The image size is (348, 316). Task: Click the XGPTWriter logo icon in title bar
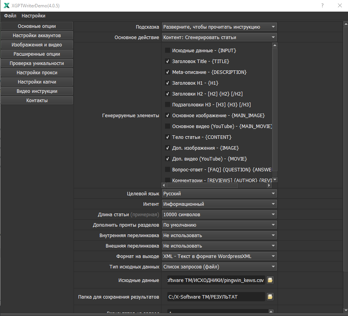[7, 5]
